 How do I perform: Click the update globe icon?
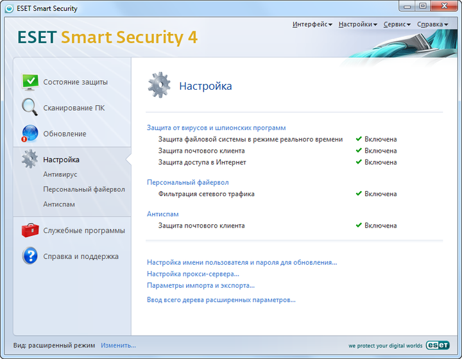pyautogui.click(x=30, y=133)
